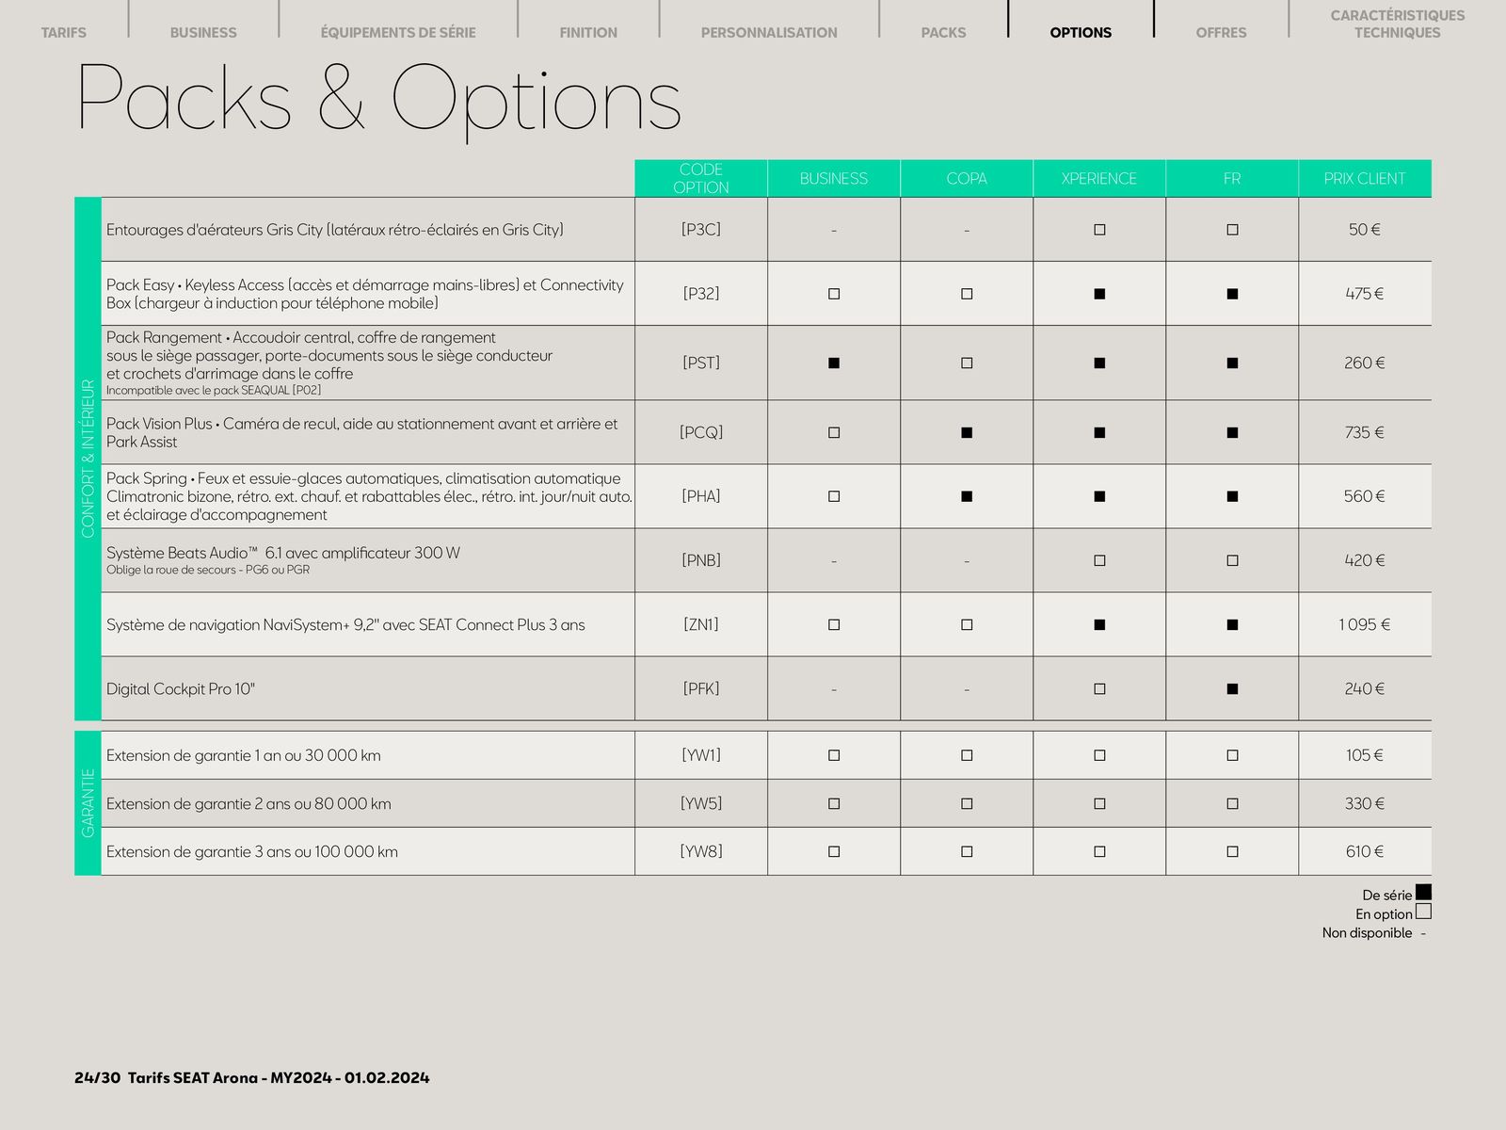Viewport: 1506px width, 1130px height.
Task: Open CARACTÉRISTIQUES TECHNIQUES tab
Action: click(1398, 24)
